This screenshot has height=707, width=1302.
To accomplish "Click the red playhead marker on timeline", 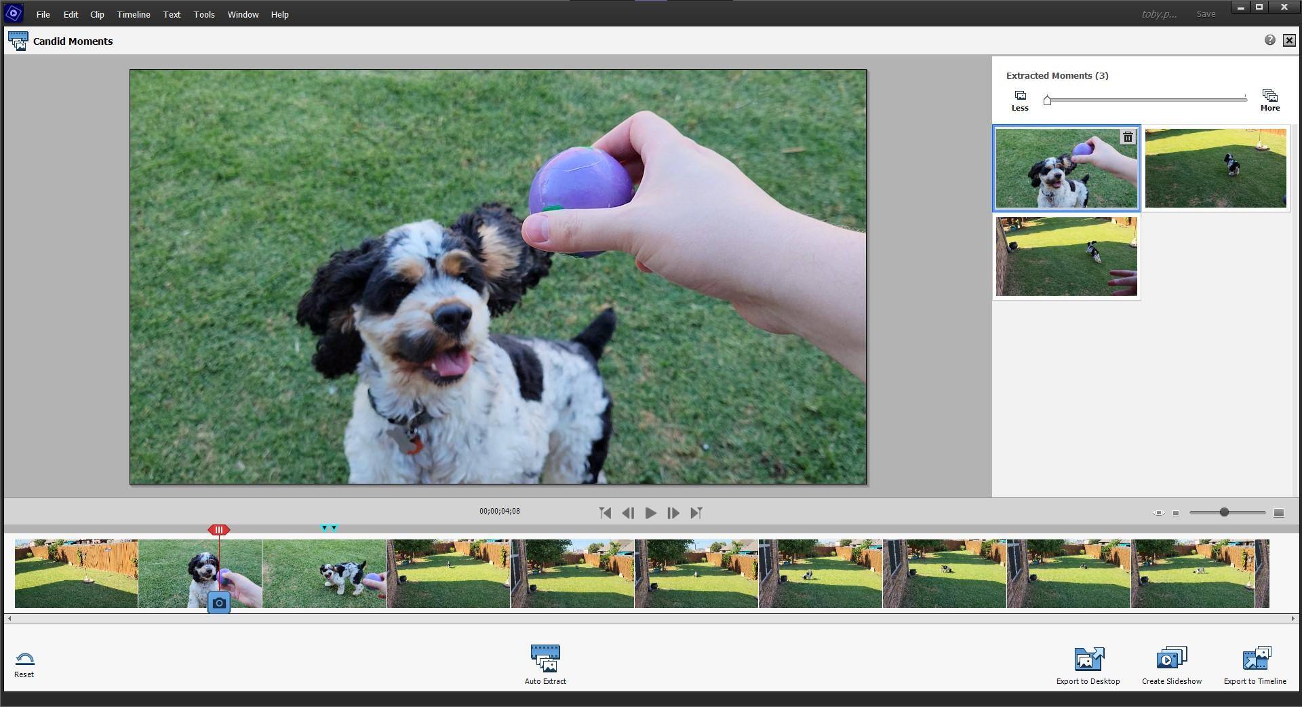I will tap(218, 530).
